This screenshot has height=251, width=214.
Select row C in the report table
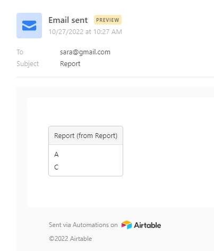coord(86,167)
